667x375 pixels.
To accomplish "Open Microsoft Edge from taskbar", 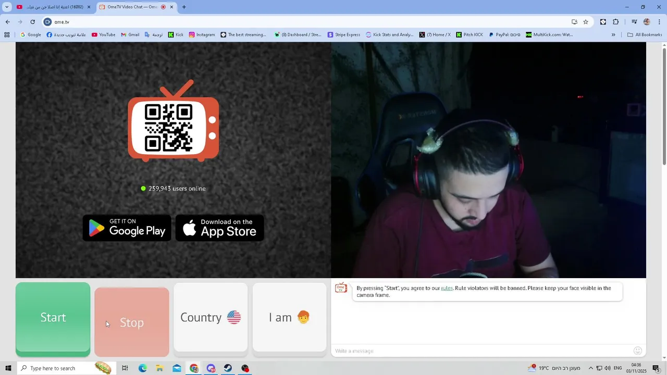I will click(x=142, y=368).
